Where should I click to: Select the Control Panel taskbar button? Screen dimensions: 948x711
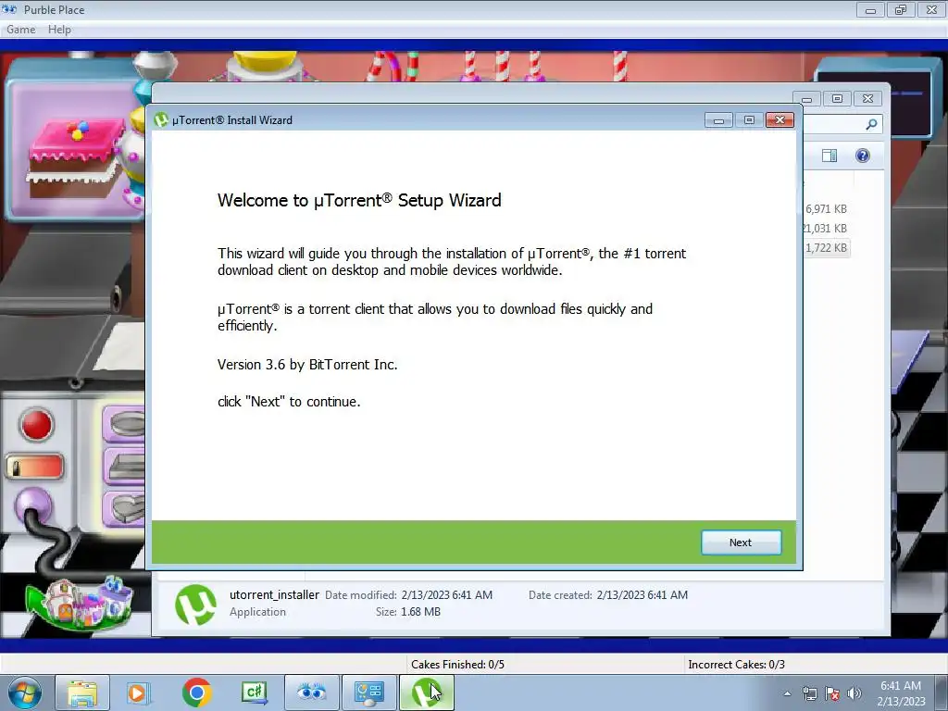[368, 692]
